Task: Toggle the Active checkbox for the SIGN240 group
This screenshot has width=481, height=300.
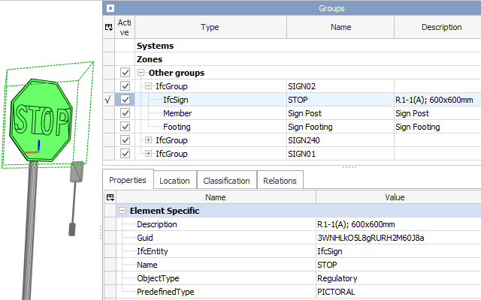Action: click(125, 140)
